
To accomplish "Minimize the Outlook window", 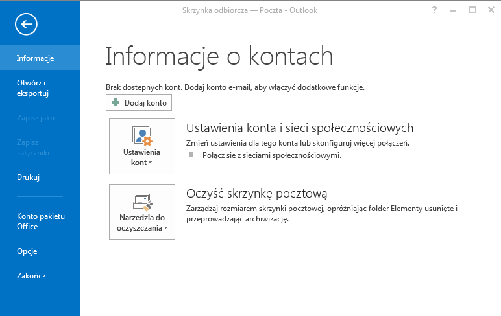I will click(453, 10).
